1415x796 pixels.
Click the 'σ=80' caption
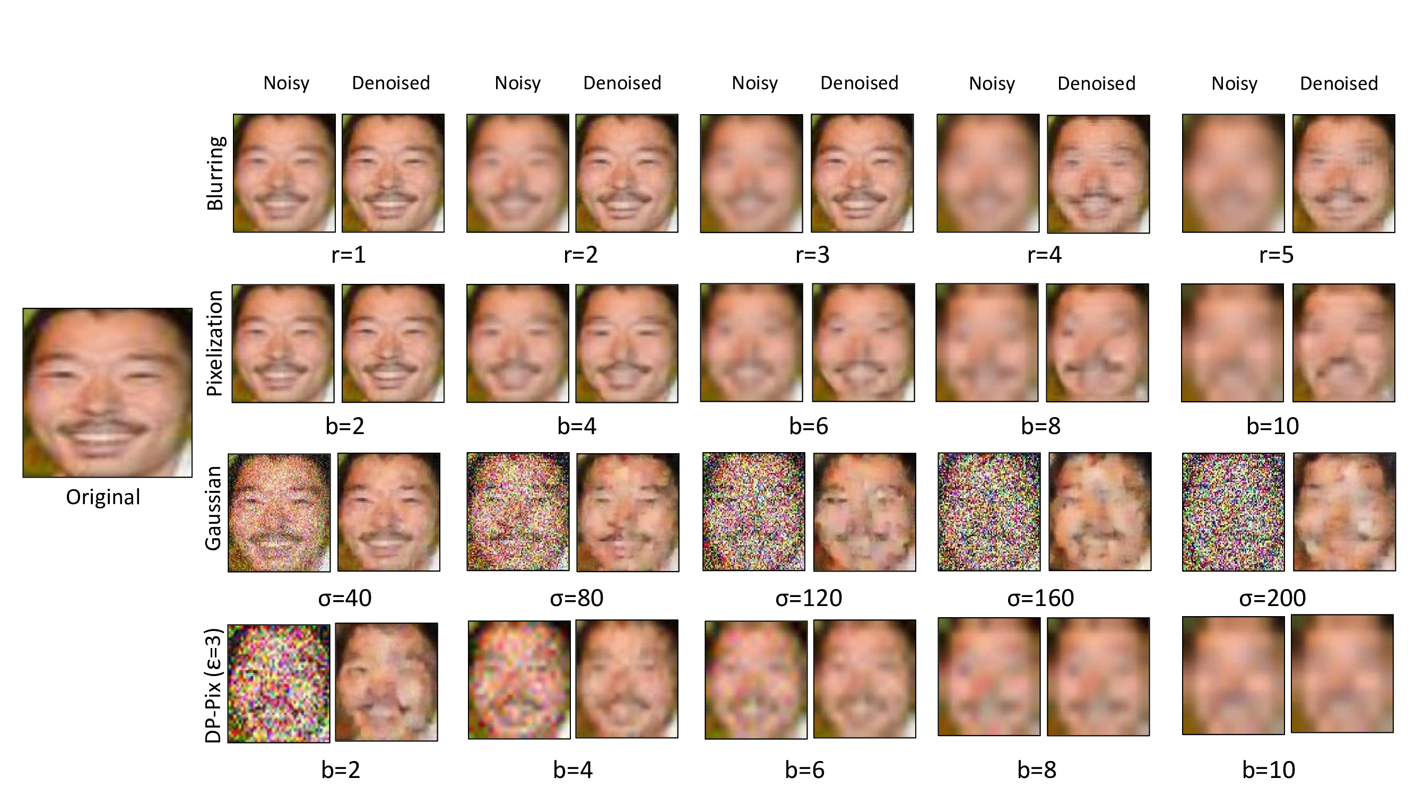click(577, 598)
